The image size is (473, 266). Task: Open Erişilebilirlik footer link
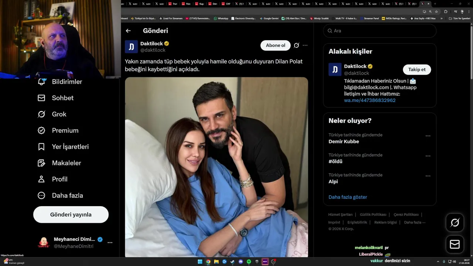point(357,222)
